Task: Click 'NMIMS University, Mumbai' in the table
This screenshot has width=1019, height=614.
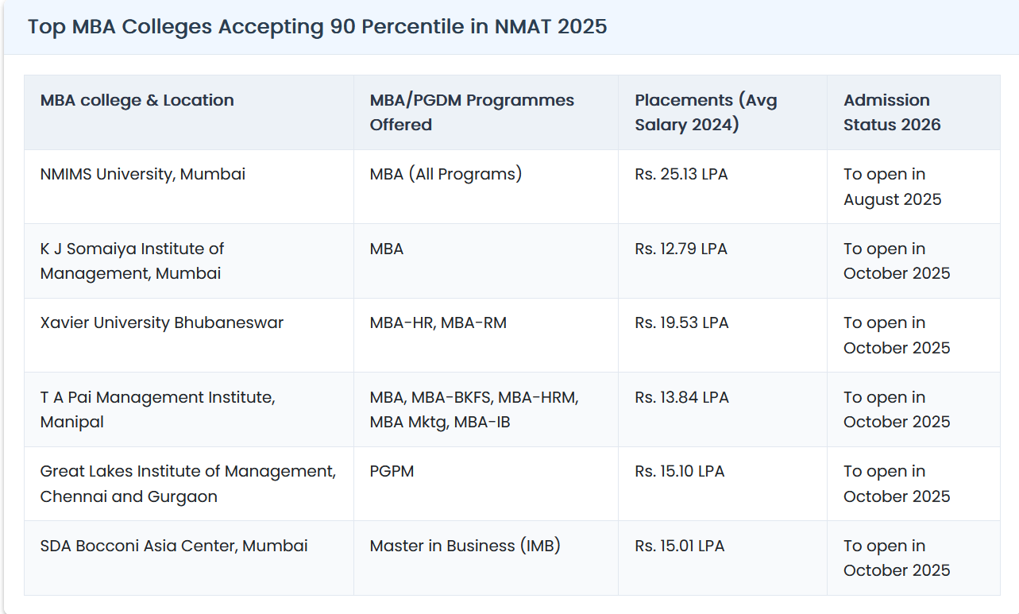Action: tap(142, 174)
